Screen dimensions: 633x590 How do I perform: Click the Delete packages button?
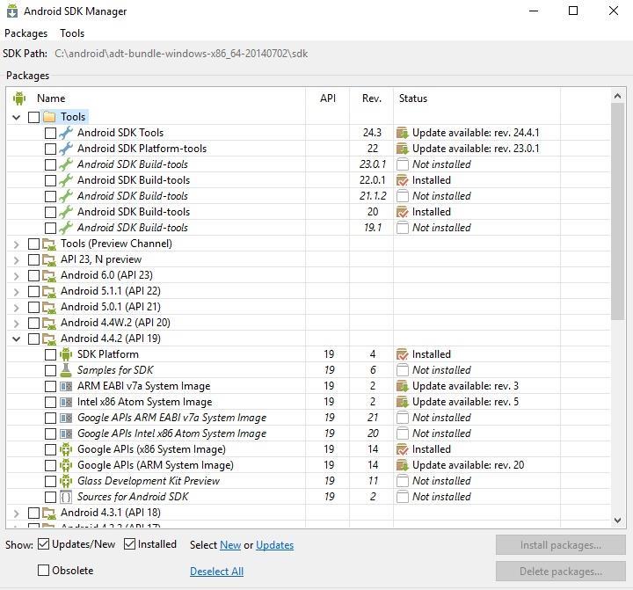click(561, 571)
